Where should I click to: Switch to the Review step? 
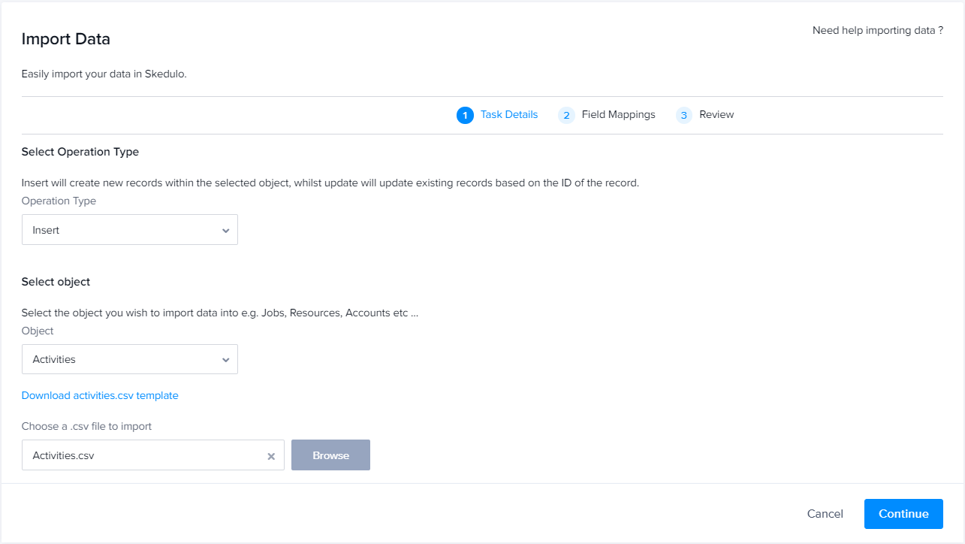(x=716, y=114)
